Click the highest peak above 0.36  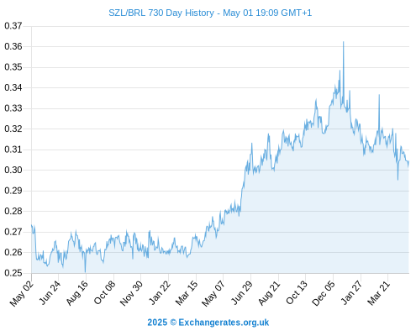coord(344,42)
